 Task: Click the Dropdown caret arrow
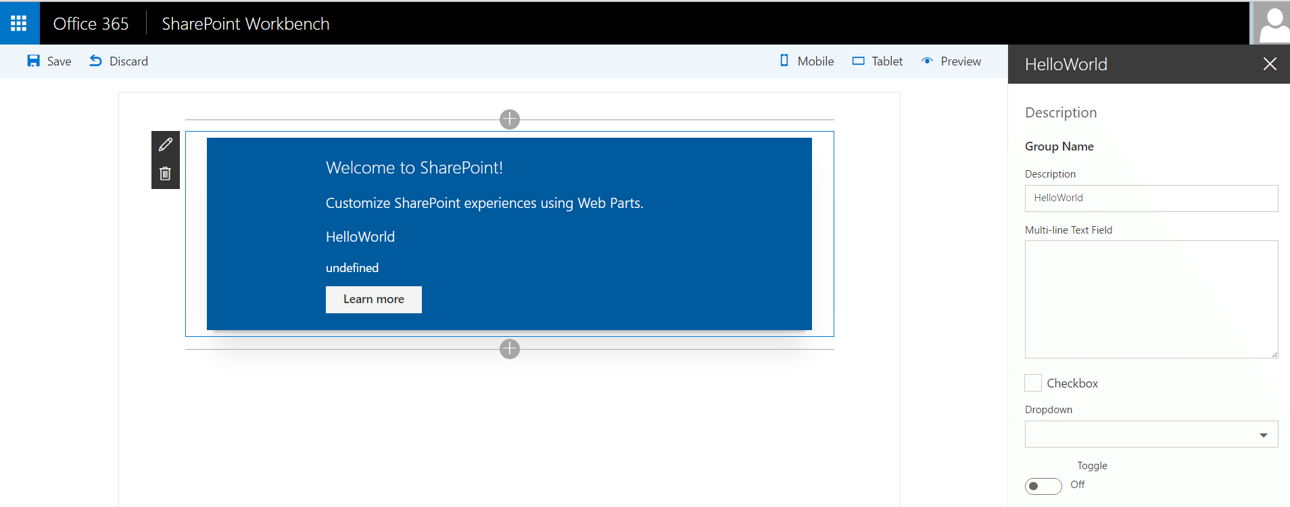pyautogui.click(x=1264, y=435)
